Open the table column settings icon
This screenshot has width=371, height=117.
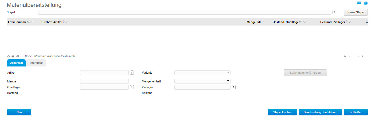(x=367, y=22)
